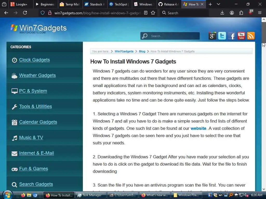This screenshot has height=199, width=266.
Task: Switch to the Beginners tab
Action: click(45, 4)
